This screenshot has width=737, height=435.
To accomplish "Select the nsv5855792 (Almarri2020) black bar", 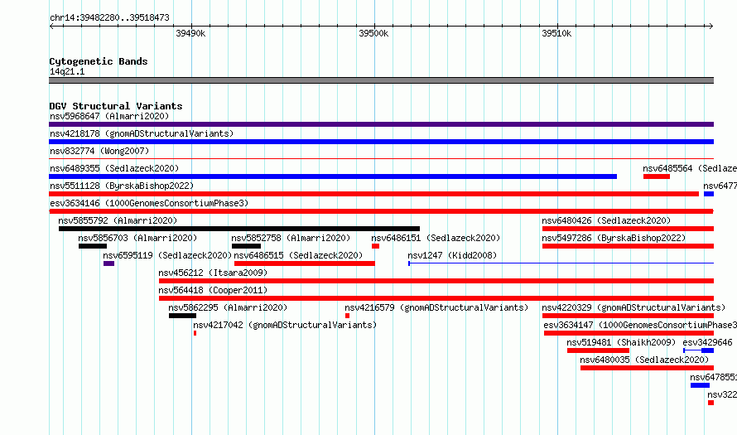I will (239, 229).
